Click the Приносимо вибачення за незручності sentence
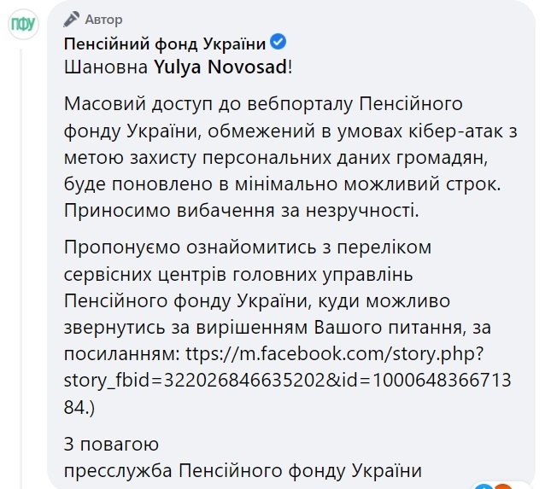Image resolution: width=551 pixels, height=489 pixels. [242, 211]
